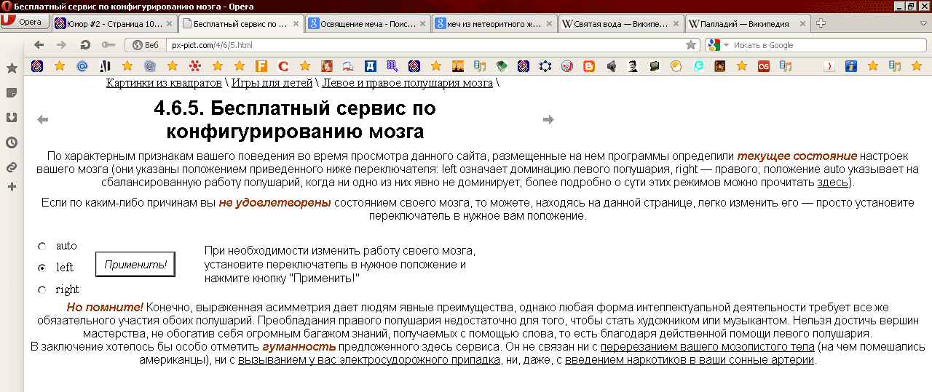Click the heading '4.6.5. Бесплатный сервис по'
This screenshot has height=392, width=932.
295,109
